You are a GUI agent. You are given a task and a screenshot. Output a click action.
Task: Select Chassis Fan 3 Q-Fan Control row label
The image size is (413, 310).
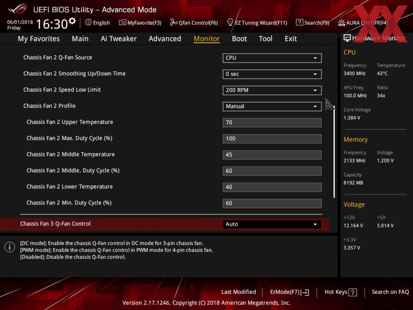[x=55, y=224]
